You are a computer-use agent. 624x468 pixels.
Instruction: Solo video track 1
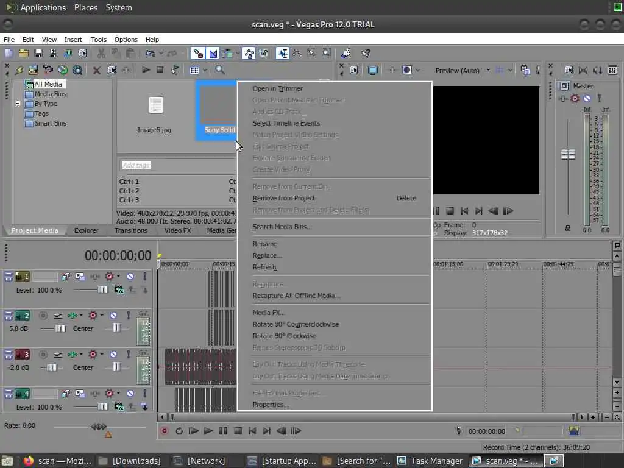145,276
